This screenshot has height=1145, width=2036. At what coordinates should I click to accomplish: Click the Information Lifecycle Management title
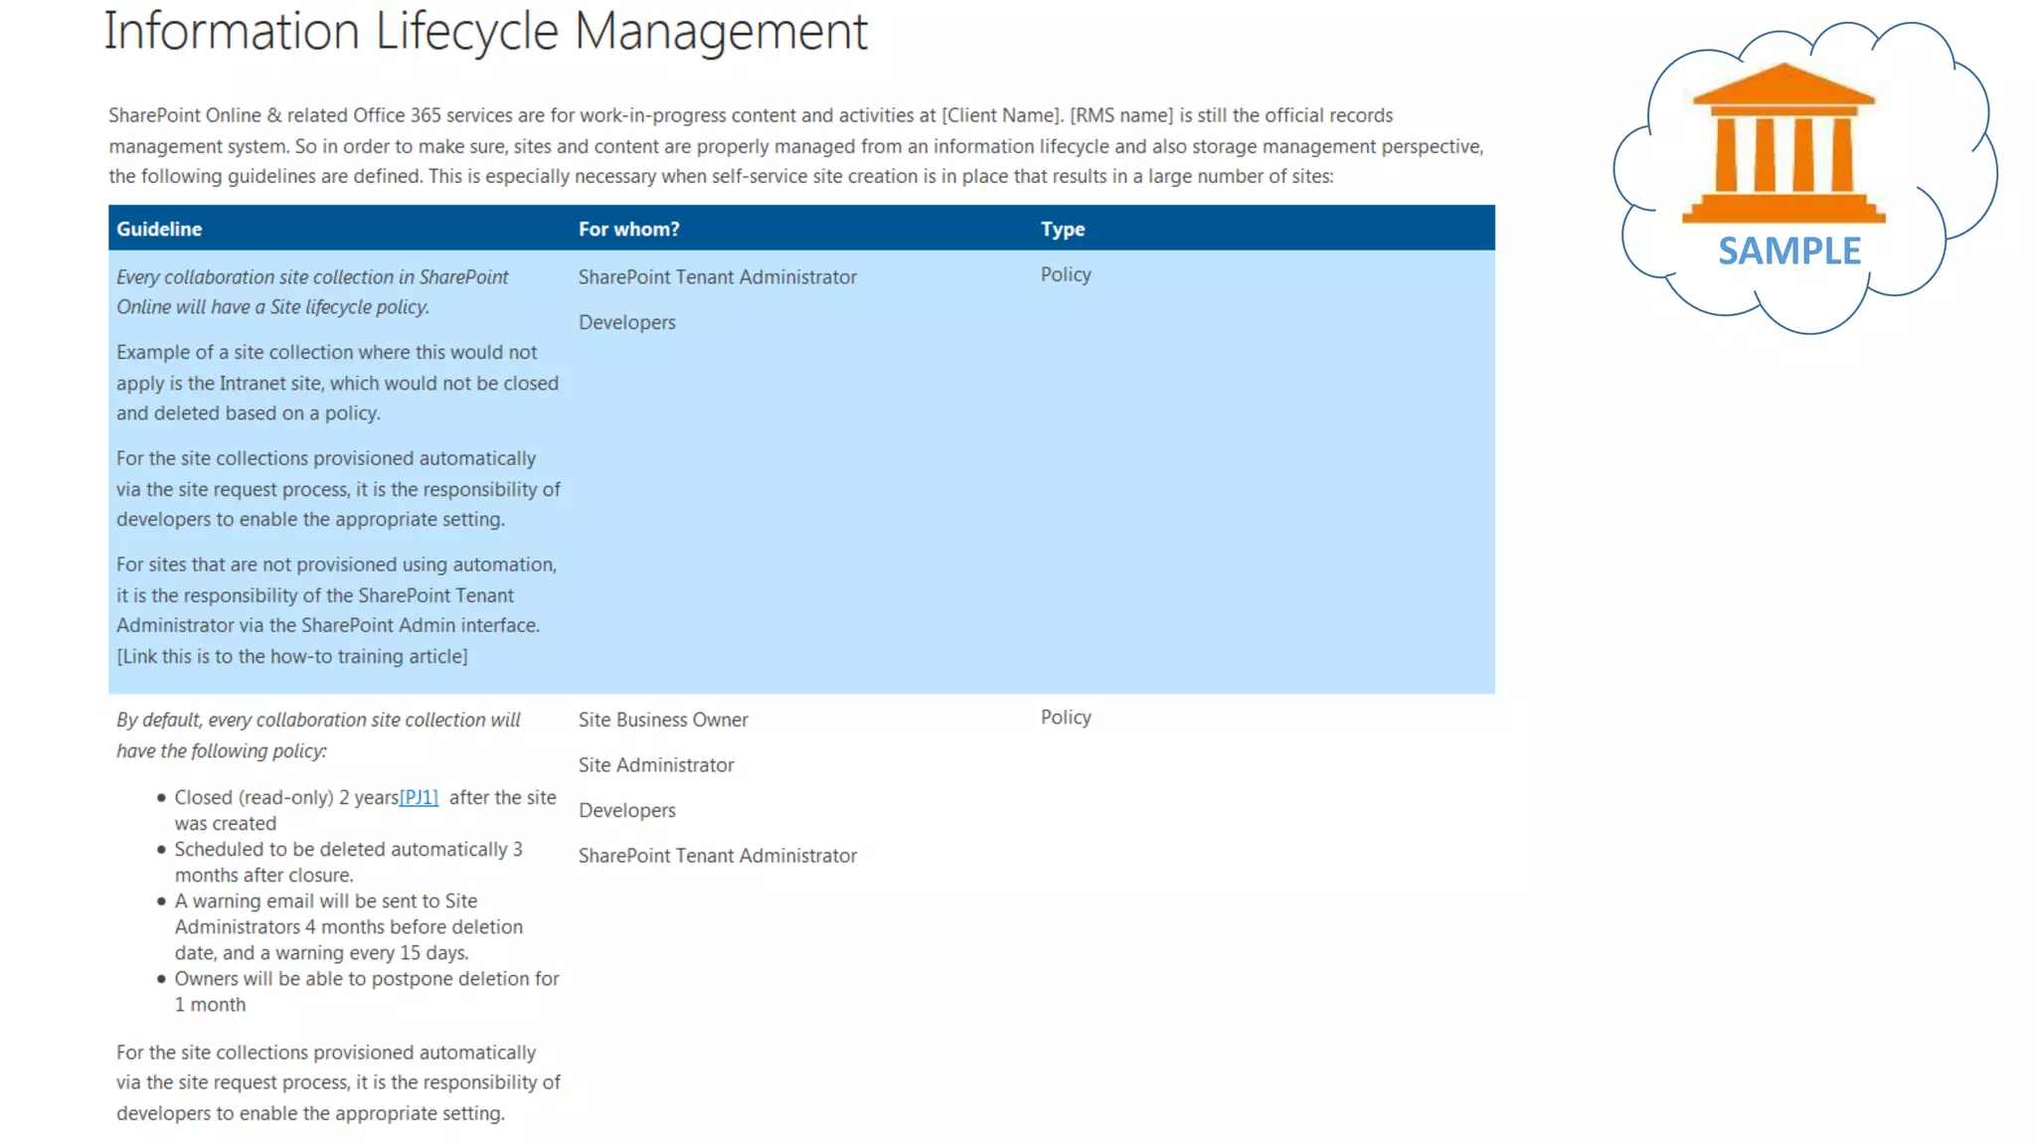click(x=485, y=31)
